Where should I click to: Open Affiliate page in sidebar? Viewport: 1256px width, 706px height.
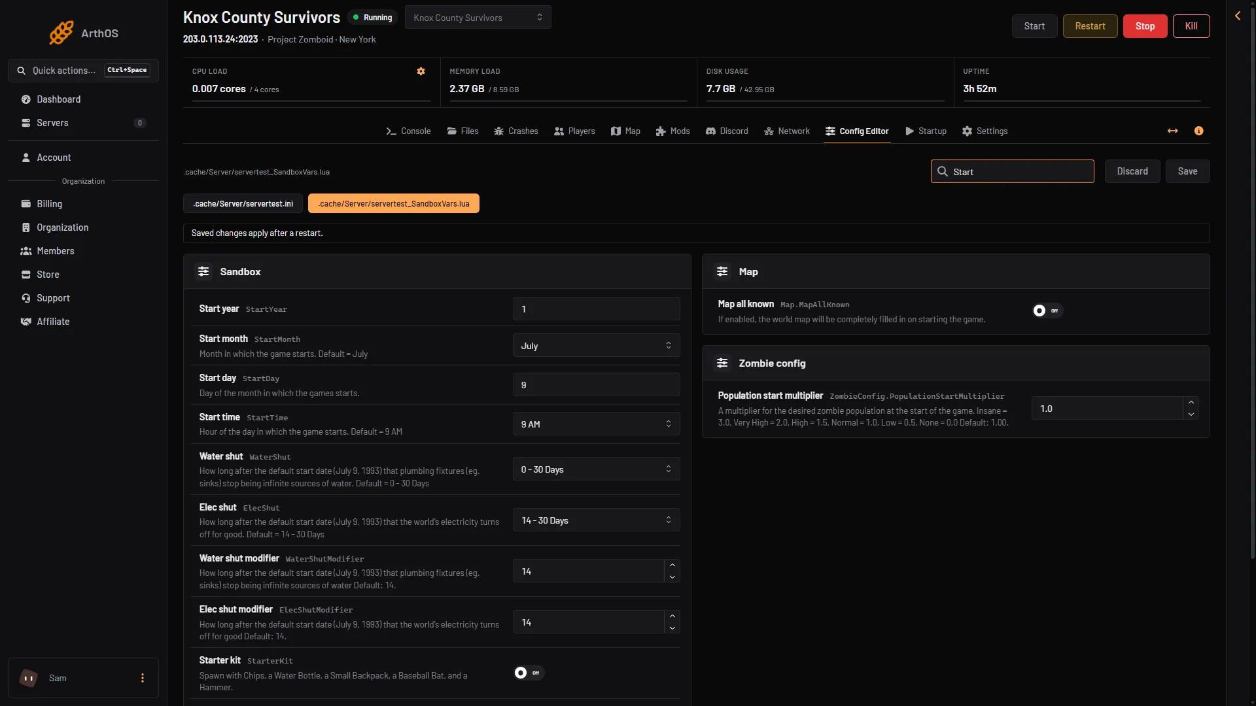click(x=83, y=322)
